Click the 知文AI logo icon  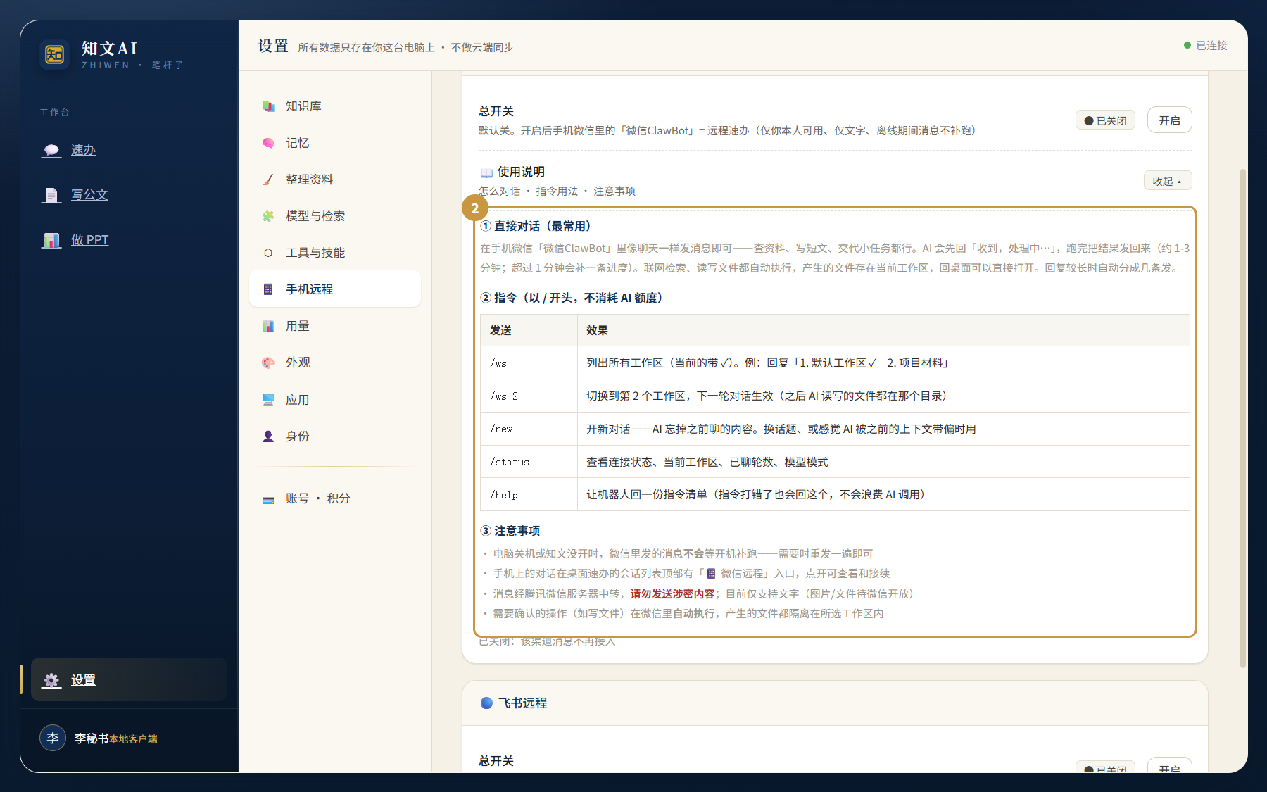(55, 54)
